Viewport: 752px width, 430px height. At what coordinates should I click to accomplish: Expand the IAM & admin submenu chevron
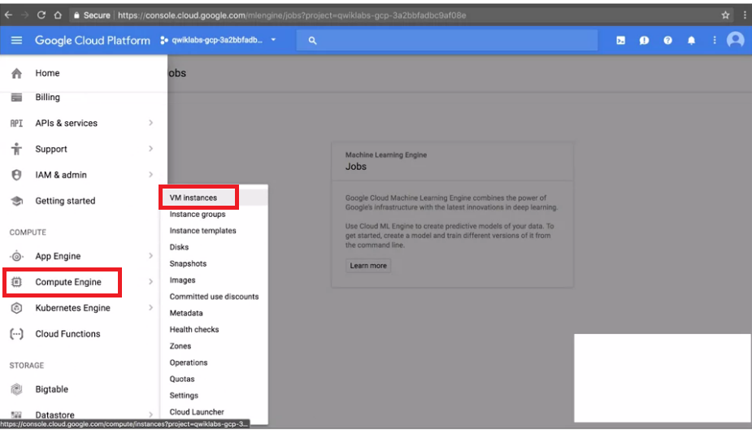(150, 175)
